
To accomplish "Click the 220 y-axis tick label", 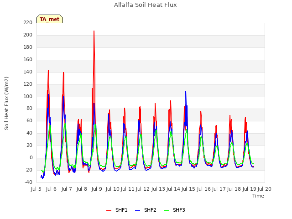I will tap(28, 22).
